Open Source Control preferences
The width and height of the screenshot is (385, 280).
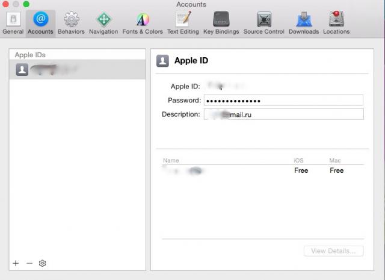pyautogui.click(x=264, y=23)
